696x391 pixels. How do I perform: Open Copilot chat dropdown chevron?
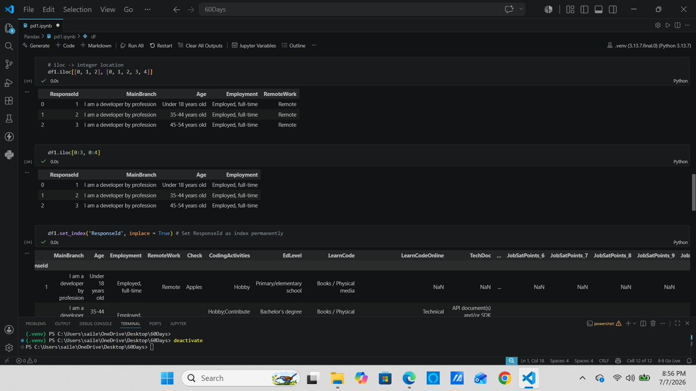(520, 9)
